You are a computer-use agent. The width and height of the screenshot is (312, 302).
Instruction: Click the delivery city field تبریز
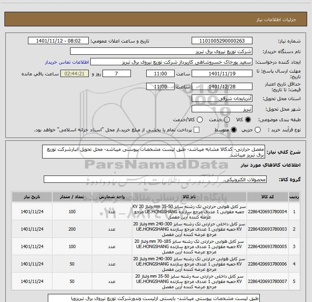[x=222, y=109]
